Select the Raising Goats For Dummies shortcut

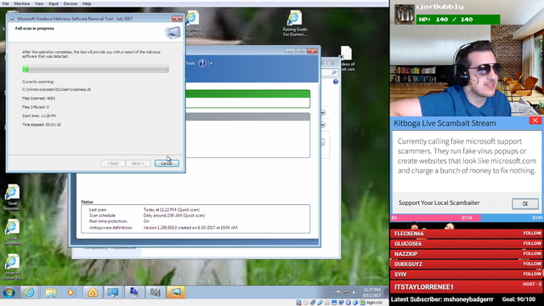(x=295, y=23)
